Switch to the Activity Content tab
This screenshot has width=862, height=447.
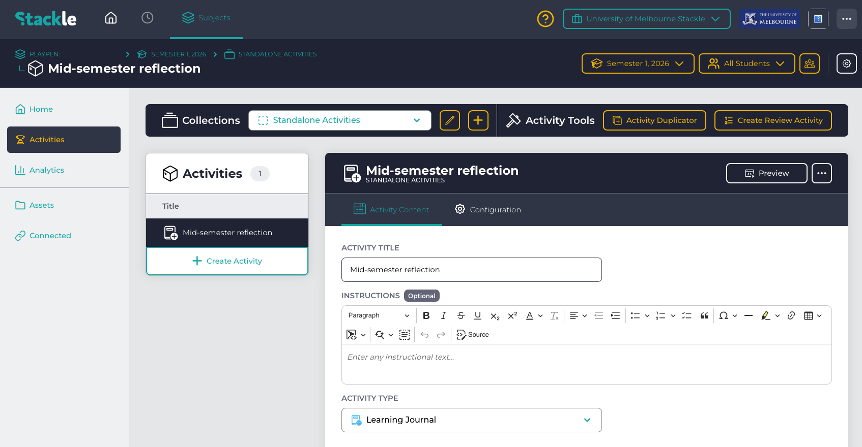pyautogui.click(x=391, y=209)
